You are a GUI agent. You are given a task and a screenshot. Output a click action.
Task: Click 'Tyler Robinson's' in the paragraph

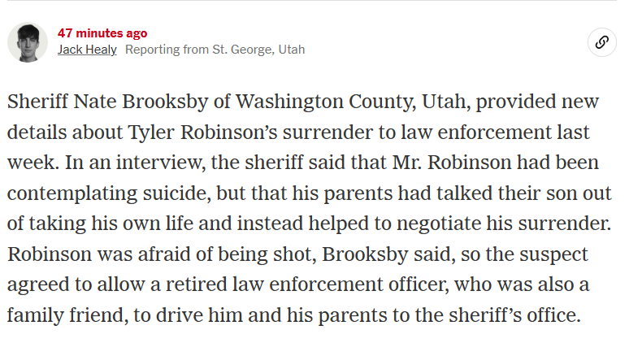coord(202,132)
